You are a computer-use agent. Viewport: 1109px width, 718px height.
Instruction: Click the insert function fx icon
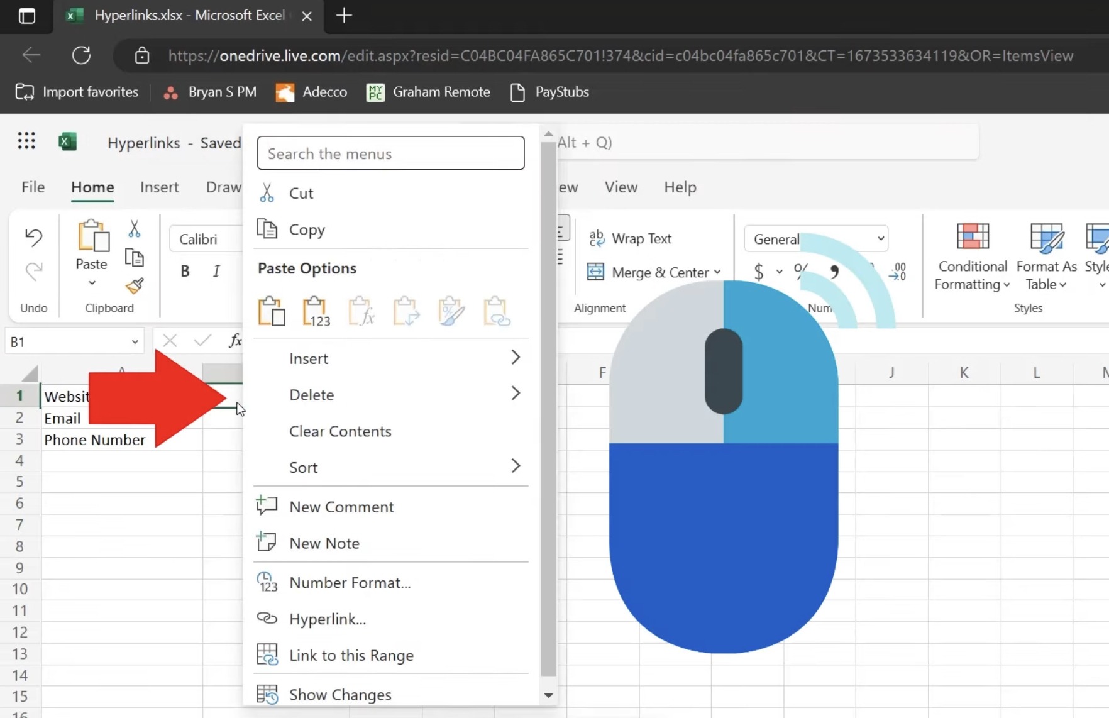point(234,341)
